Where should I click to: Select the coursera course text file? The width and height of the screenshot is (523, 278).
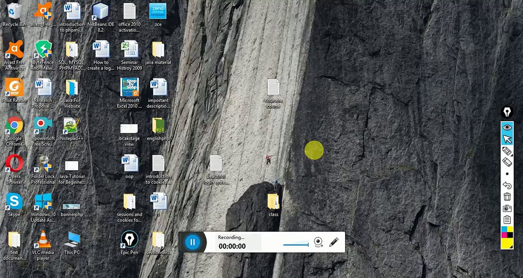tap(273, 94)
